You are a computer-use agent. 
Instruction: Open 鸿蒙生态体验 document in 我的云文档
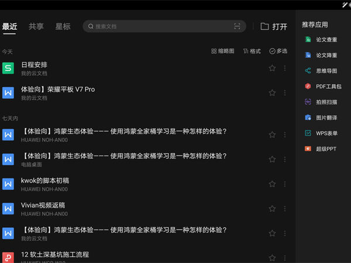click(x=143, y=233)
